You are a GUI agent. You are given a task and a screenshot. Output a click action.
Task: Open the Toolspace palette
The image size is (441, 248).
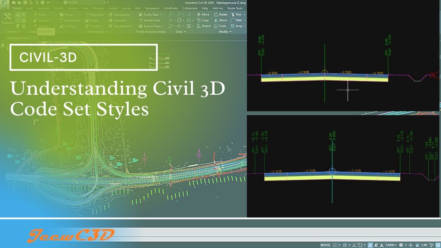point(8,19)
